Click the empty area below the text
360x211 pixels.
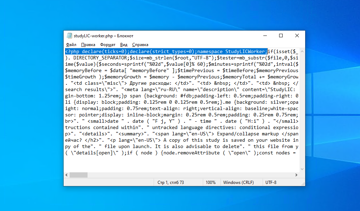pos(182,164)
